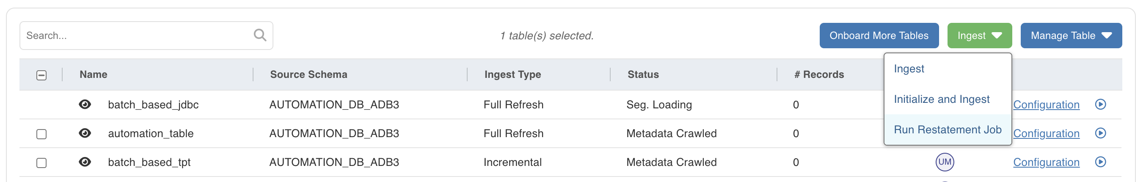Select Run Restatement Job option
The image size is (1146, 182).
click(x=948, y=130)
